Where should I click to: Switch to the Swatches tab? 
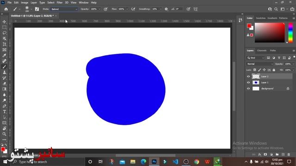coord(261,18)
